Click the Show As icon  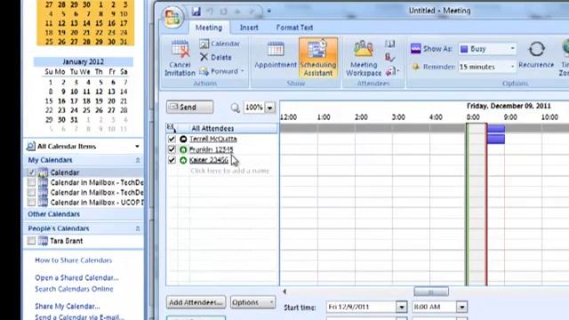[x=416, y=49]
